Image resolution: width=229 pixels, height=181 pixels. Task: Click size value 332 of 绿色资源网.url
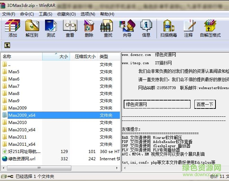click(64, 159)
